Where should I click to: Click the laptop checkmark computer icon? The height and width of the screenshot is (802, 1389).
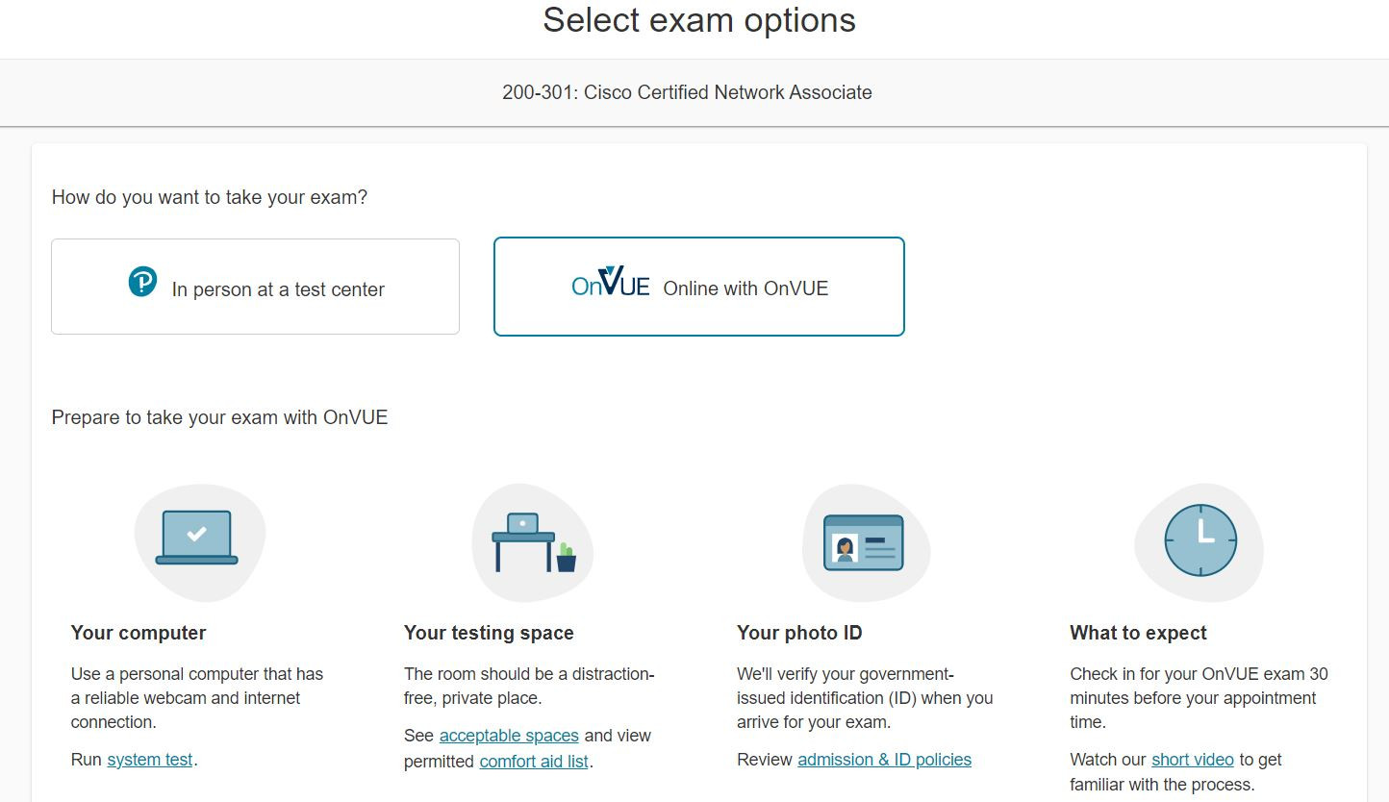point(197,538)
